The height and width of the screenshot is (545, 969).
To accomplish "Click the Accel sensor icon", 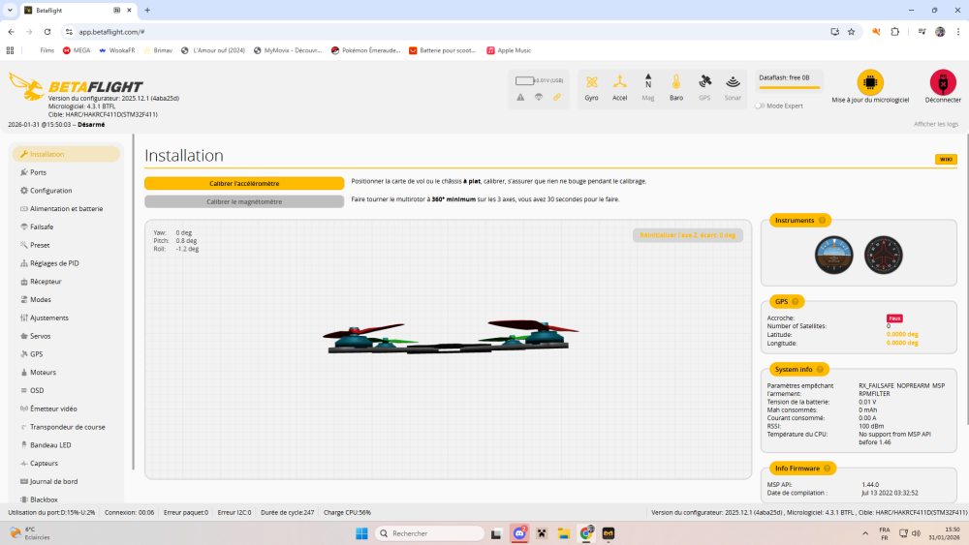I will click(x=619, y=83).
